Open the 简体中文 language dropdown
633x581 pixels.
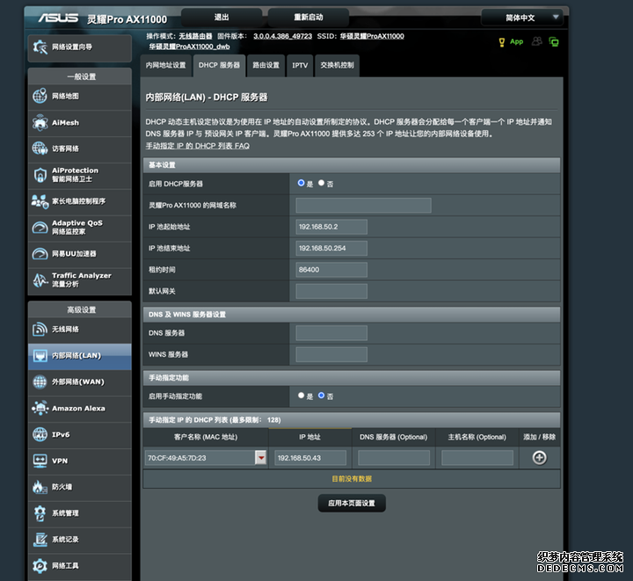pyautogui.click(x=521, y=18)
